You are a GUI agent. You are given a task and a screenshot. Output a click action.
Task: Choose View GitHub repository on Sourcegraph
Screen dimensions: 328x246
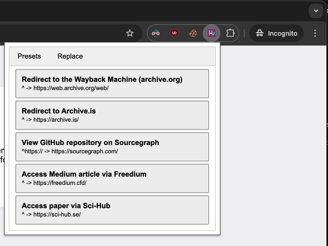click(x=112, y=147)
